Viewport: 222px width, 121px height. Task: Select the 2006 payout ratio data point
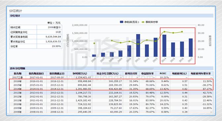tap(94, 43)
